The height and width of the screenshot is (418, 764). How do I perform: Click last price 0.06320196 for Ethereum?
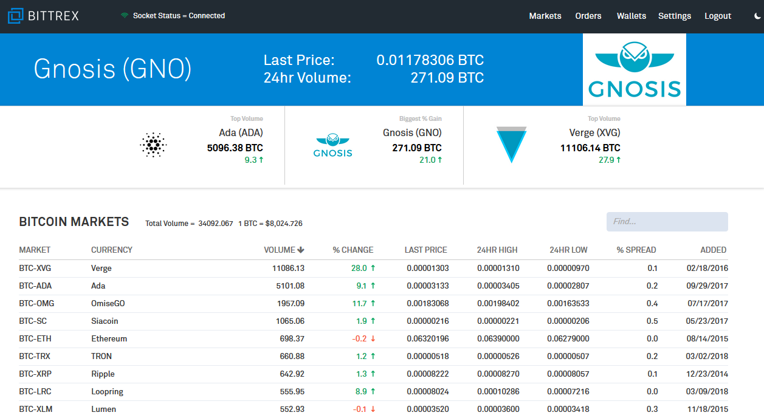point(428,338)
